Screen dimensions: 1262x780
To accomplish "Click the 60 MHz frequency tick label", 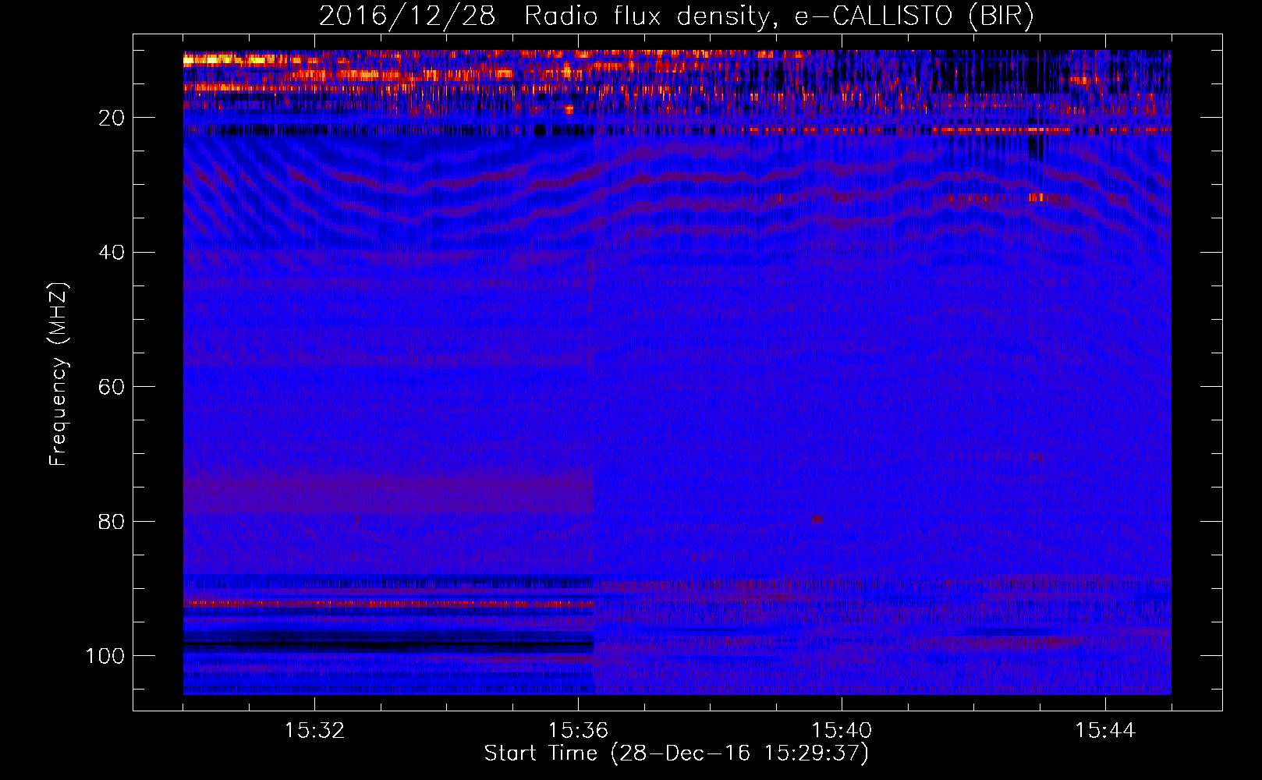I will [x=112, y=387].
